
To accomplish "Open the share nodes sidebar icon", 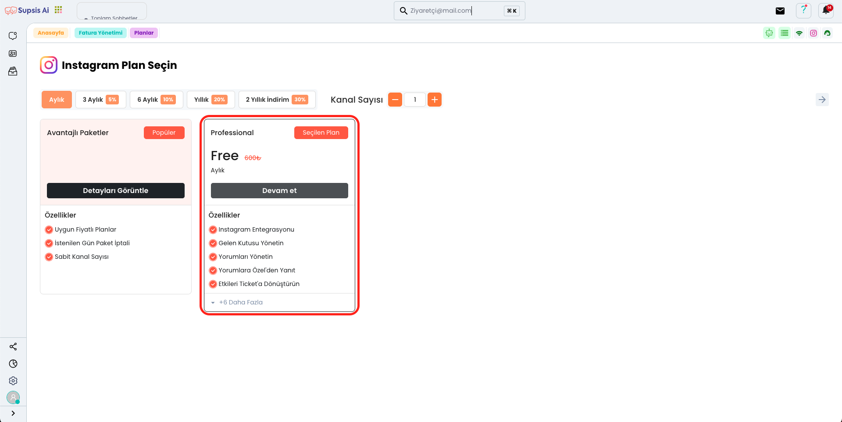I will (13, 347).
